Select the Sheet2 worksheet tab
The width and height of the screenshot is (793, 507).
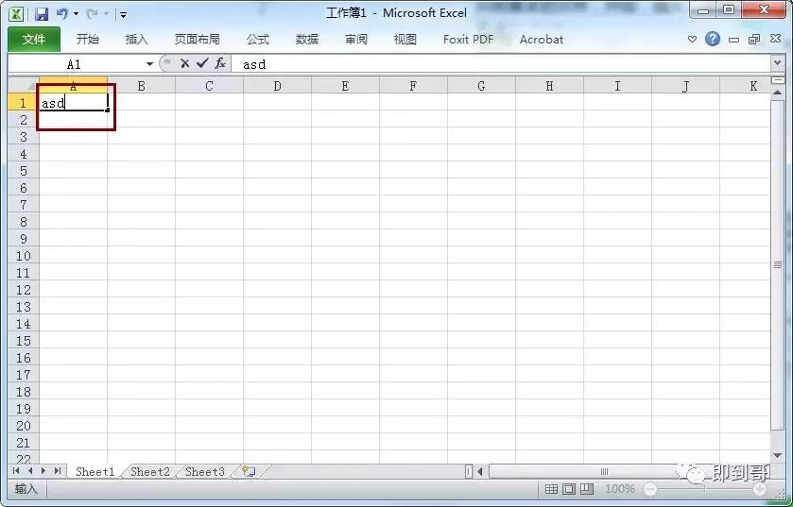[x=149, y=471]
